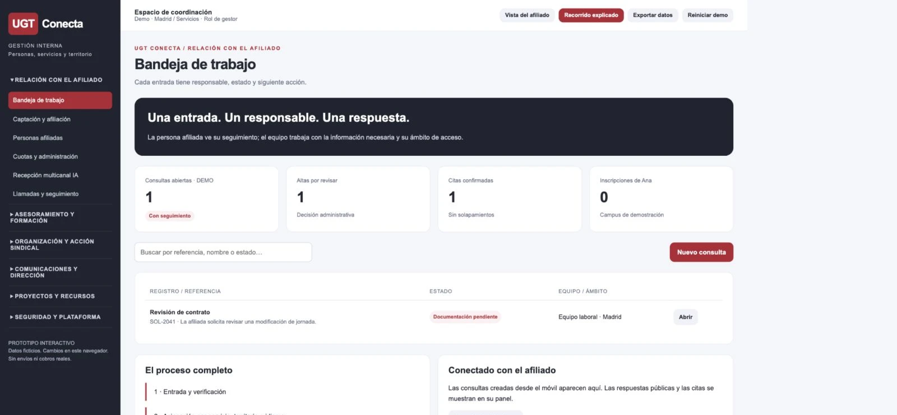Screen dimensions: 897x415
Task: Expand Seguridad y plataforma section
Action: pyautogui.click(x=56, y=317)
